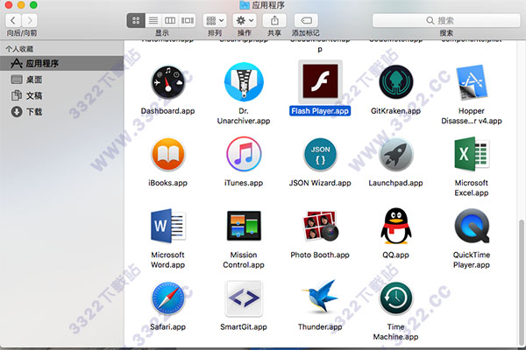Select the GitKraken.app icon

point(396,81)
